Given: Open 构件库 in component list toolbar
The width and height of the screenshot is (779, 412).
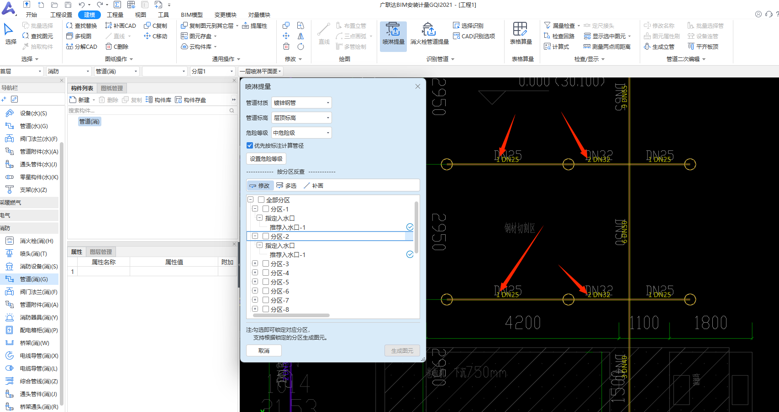Looking at the screenshot, I should click(x=158, y=100).
